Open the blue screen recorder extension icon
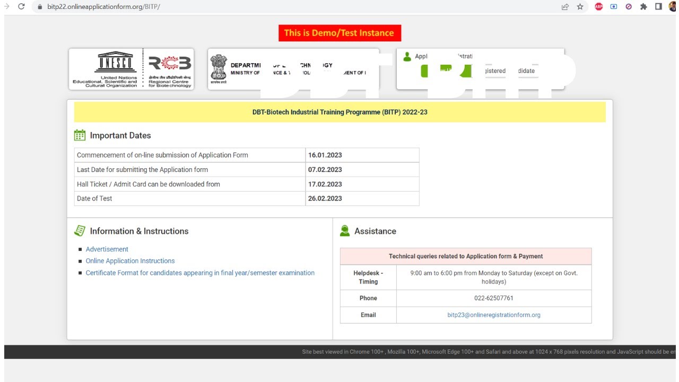The height and width of the screenshot is (382, 679). pyautogui.click(x=614, y=7)
